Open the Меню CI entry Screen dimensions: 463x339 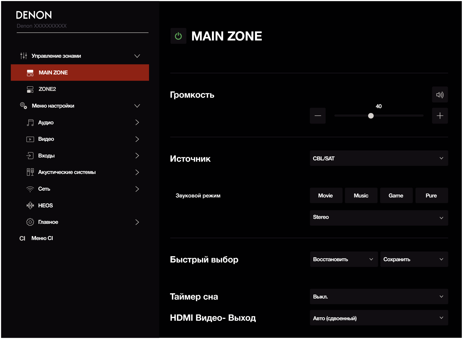[x=42, y=238]
